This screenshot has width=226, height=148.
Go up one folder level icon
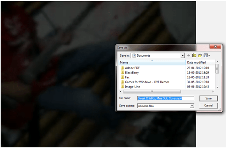pos(194,55)
